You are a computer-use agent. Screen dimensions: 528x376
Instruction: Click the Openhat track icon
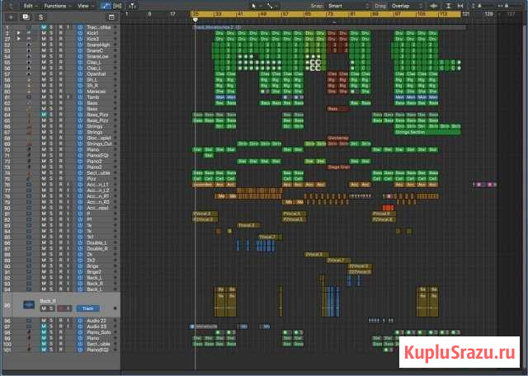point(29,73)
